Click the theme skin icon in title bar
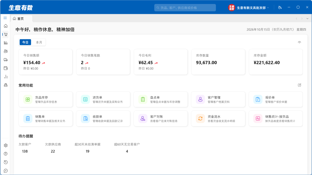This screenshot has width=312, height=175. (280, 7)
